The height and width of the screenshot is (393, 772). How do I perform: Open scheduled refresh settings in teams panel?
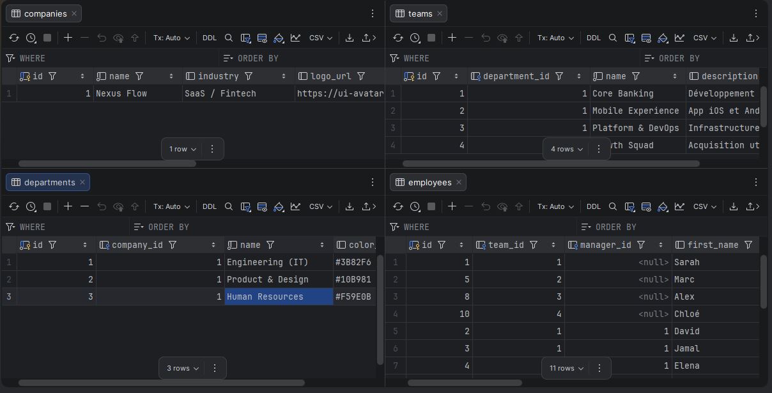(414, 38)
